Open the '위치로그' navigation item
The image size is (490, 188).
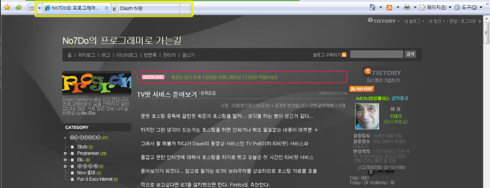[x=87, y=55]
